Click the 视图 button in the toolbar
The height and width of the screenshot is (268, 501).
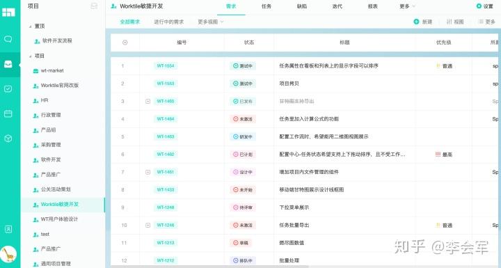[x=455, y=22]
